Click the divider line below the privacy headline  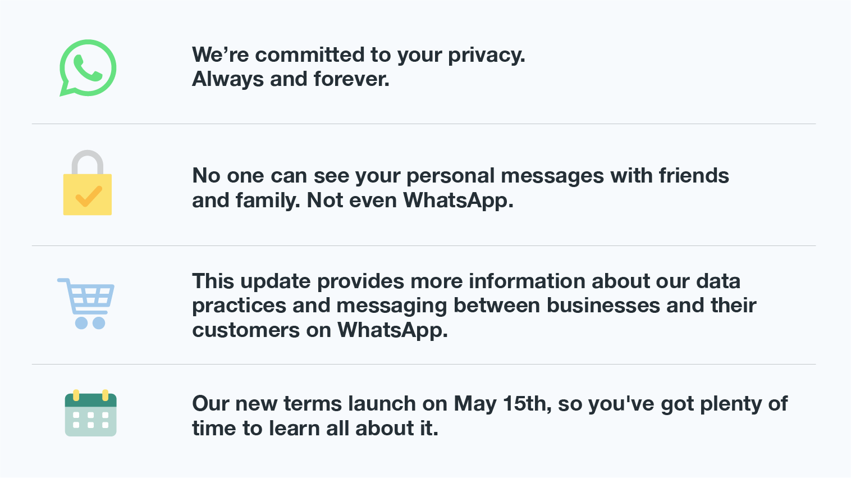point(424,124)
